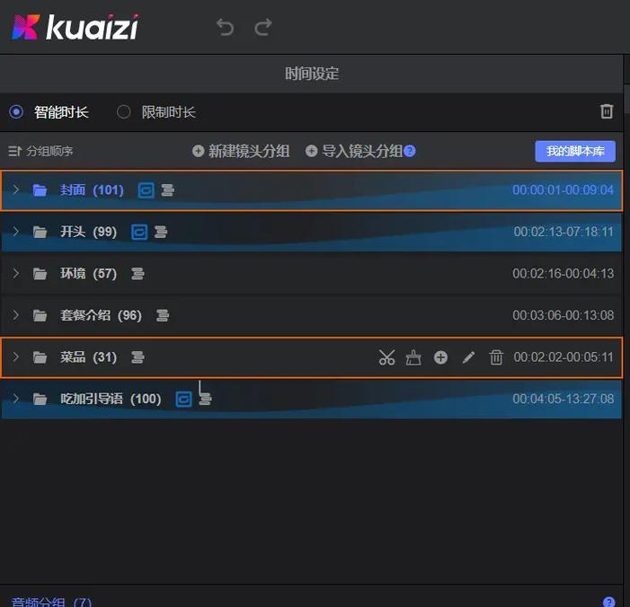Open the help tip beside 导入镜头分组

(x=410, y=151)
